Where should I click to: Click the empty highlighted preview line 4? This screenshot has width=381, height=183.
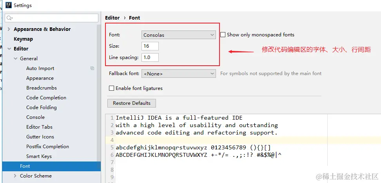[243, 140]
